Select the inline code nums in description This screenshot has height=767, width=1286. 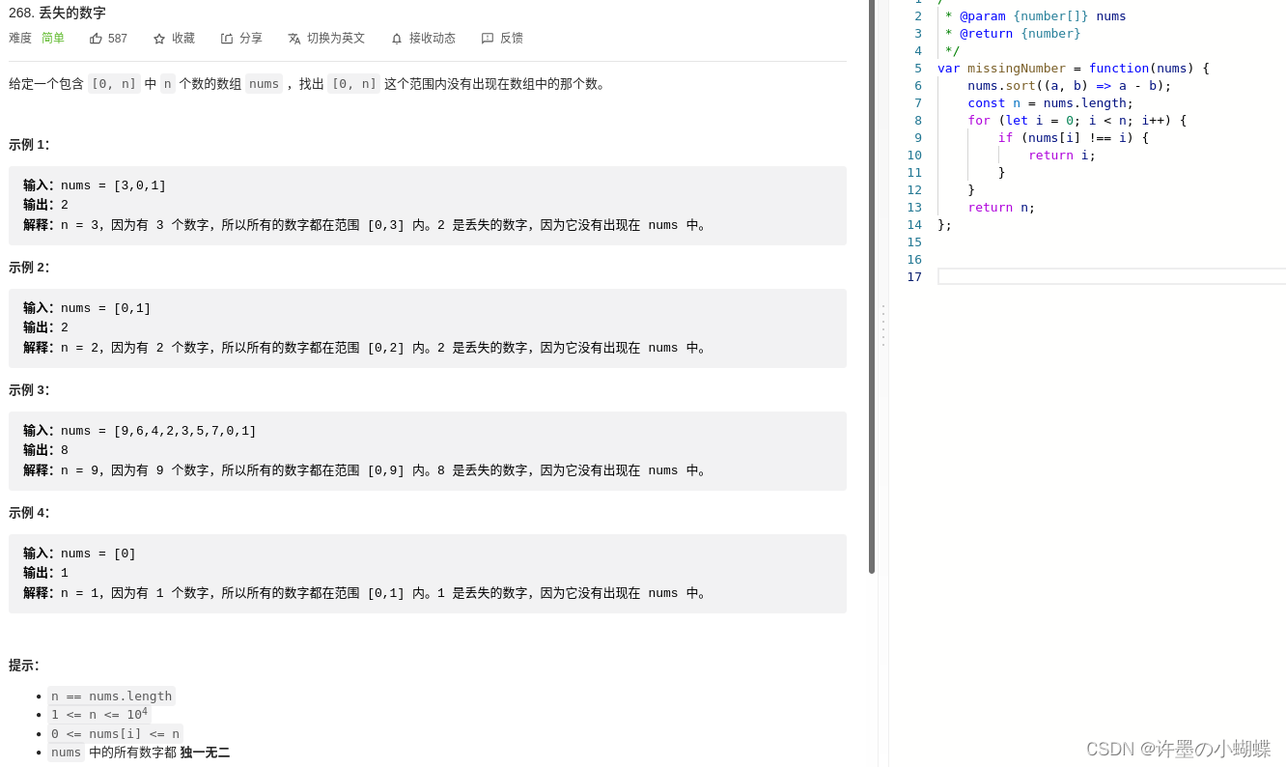click(264, 83)
